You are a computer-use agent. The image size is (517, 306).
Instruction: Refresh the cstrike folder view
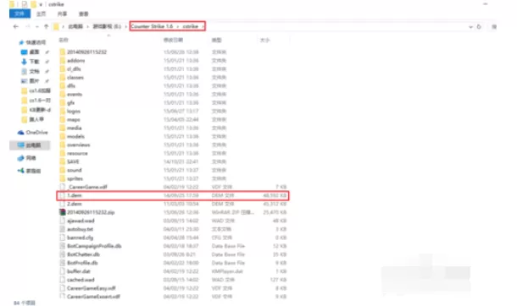coord(479,26)
